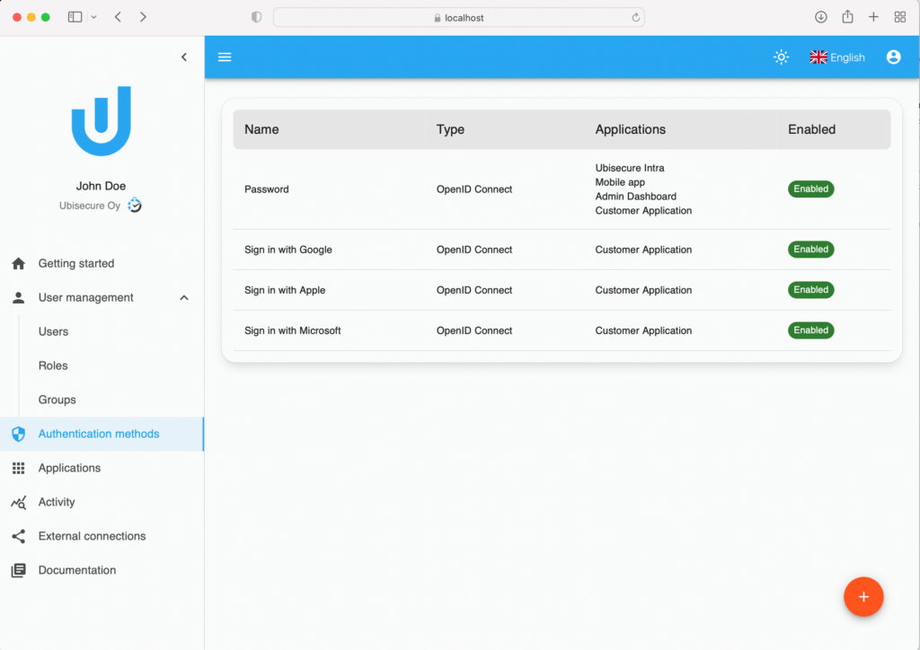Click the User management person icon
Screen dimensions: 920x650
(x=19, y=298)
